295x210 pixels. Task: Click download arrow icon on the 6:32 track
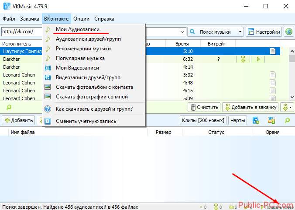coord(243,59)
